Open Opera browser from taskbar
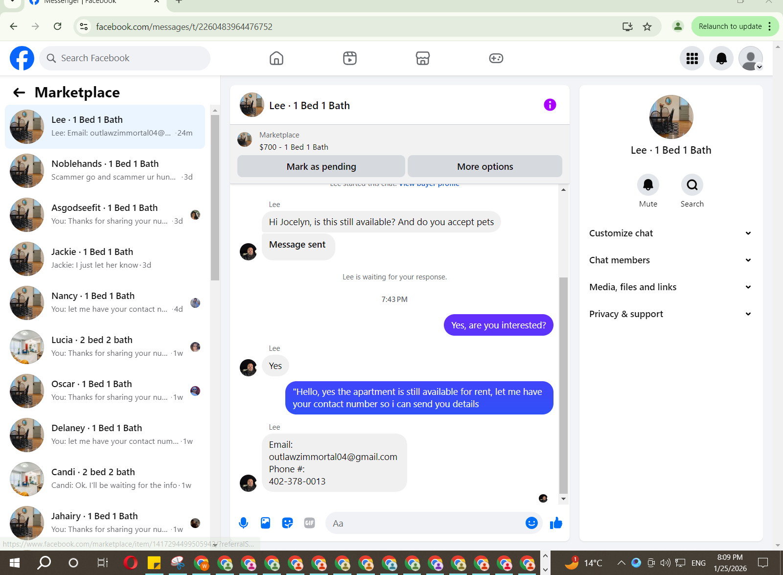 (x=131, y=563)
